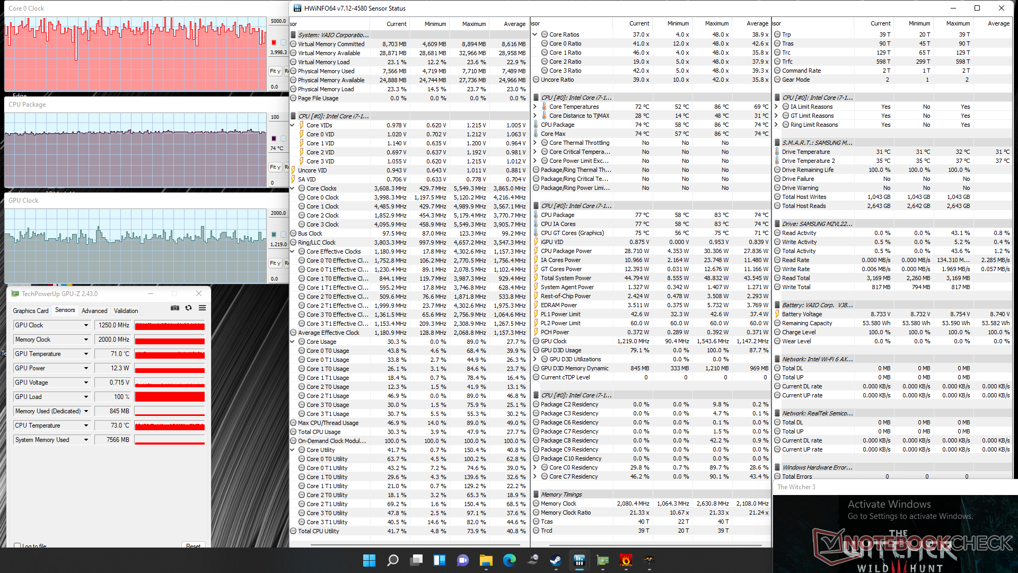
Task: Click the red Core 0 Clock color swatch
Action: [274, 42]
